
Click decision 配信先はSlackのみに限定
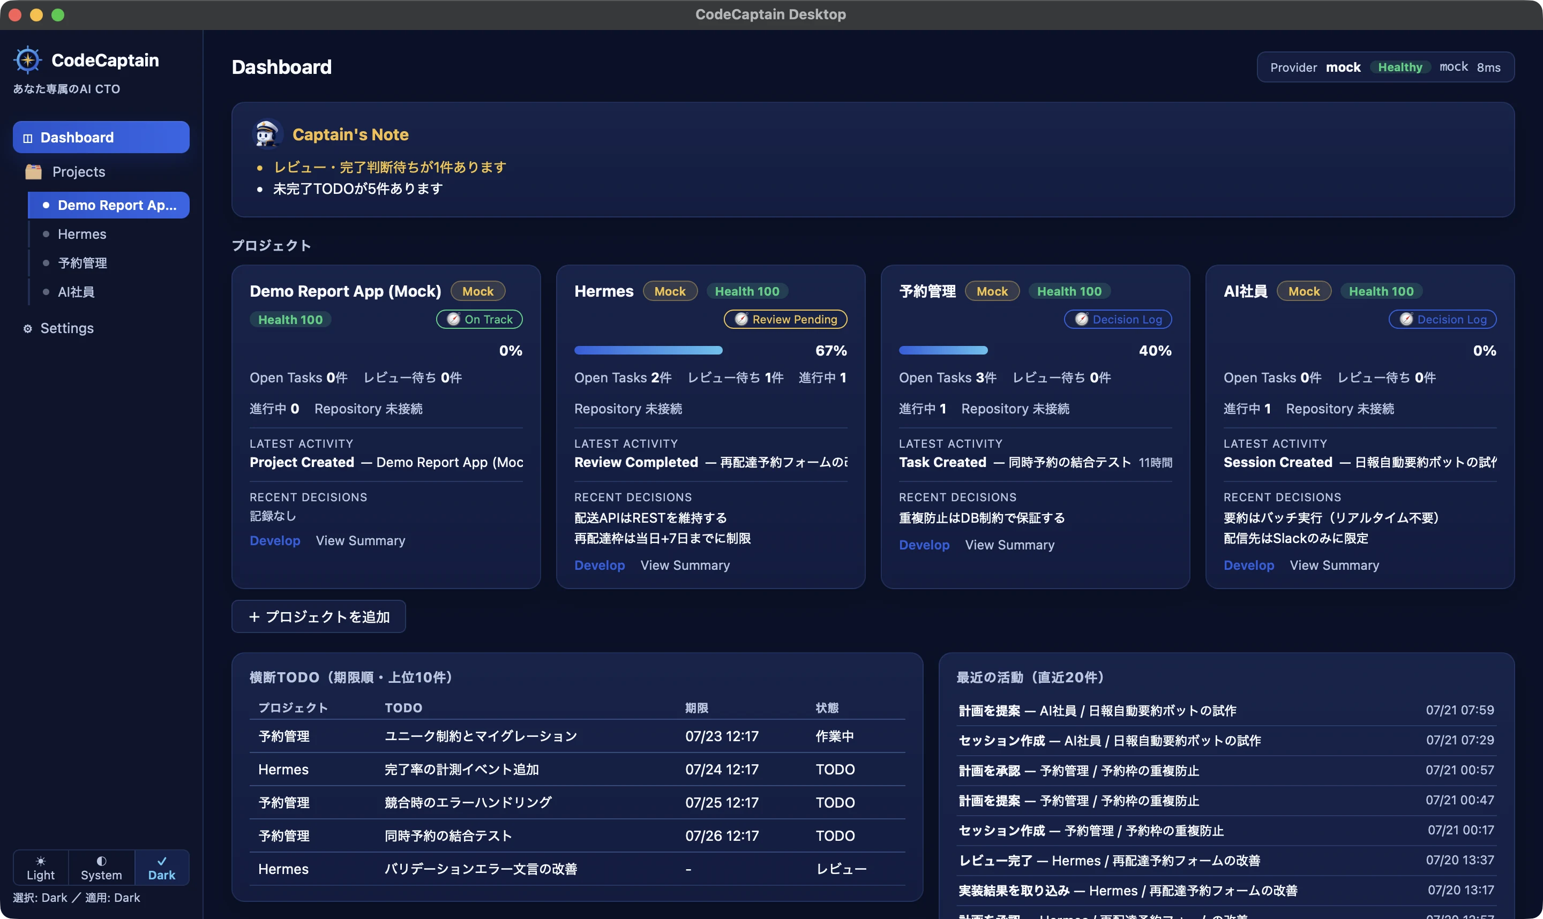pyautogui.click(x=1296, y=538)
